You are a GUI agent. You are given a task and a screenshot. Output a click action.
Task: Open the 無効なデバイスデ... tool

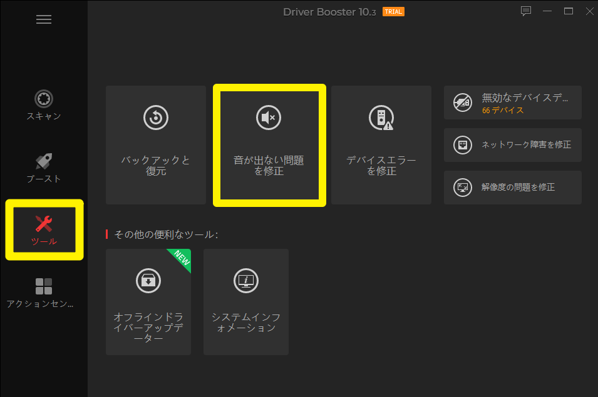pos(513,103)
